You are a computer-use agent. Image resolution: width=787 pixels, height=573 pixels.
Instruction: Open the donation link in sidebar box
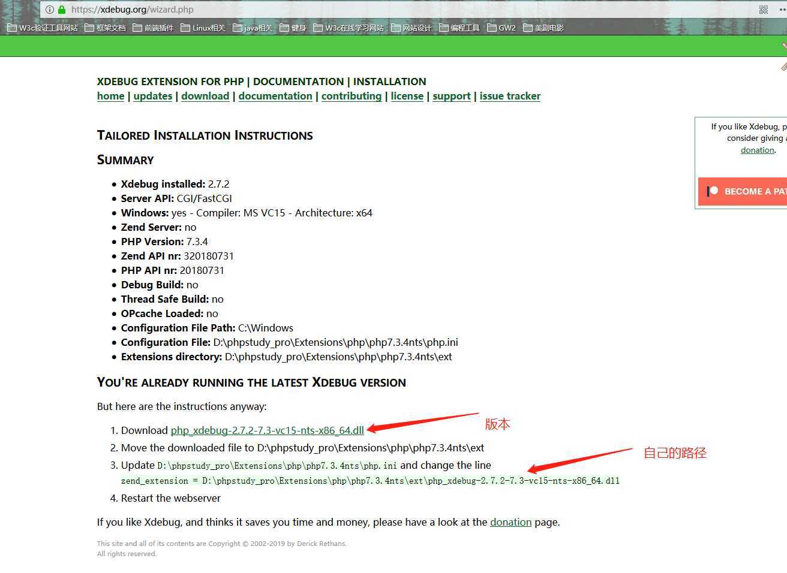tap(758, 150)
